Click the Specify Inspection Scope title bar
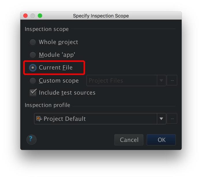Image resolution: width=202 pixels, height=179 pixels. point(101,16)
